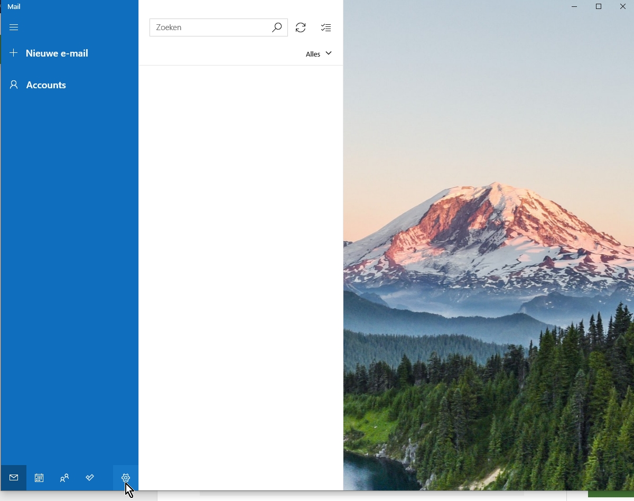Compose a new message via Nieuwe e-mail
634x501 pixels.
(57, 53)
